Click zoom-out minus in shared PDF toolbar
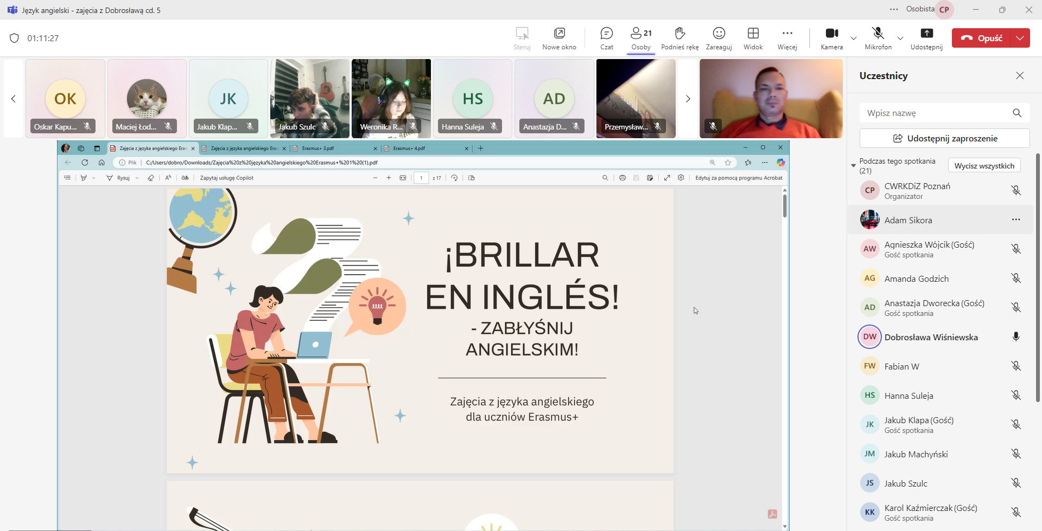 coord(375,178)
